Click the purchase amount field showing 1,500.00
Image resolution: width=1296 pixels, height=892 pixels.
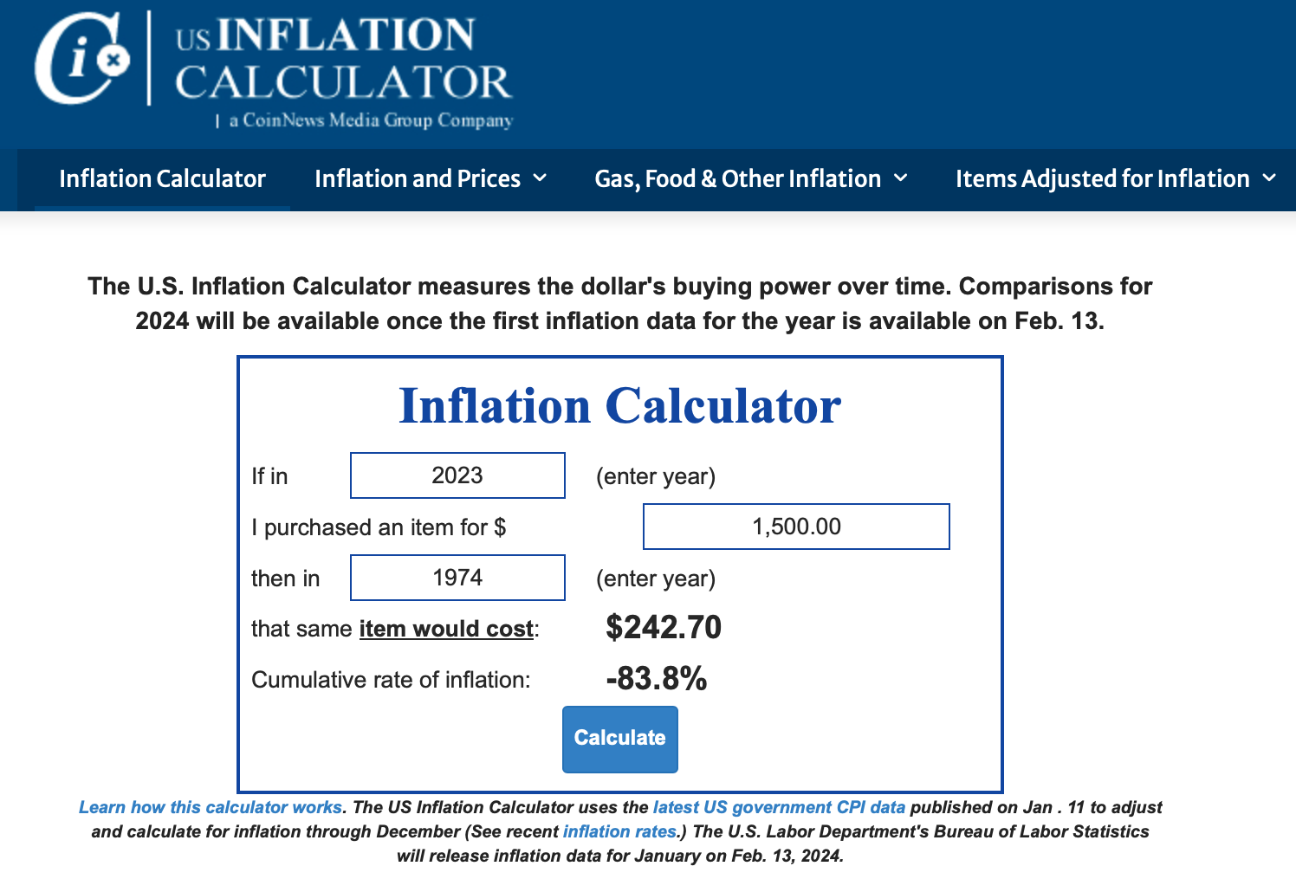point(796,527)
